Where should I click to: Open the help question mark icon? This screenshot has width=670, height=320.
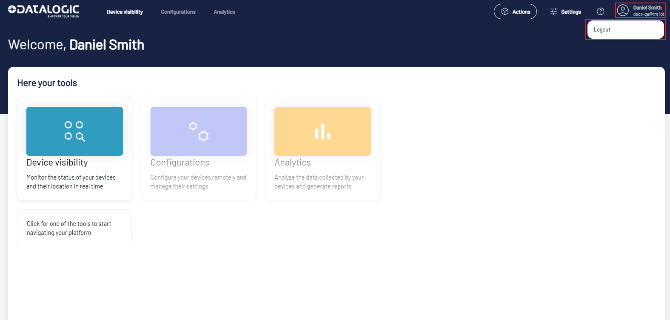pyautogui.click(x=600, y=11)
